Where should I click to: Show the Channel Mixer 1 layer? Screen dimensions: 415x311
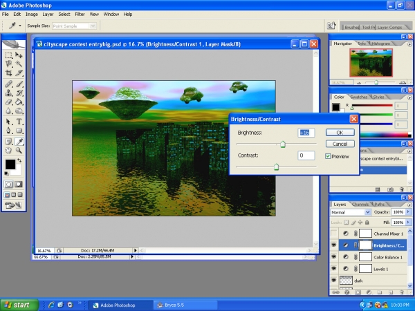(x=334, y=234)
